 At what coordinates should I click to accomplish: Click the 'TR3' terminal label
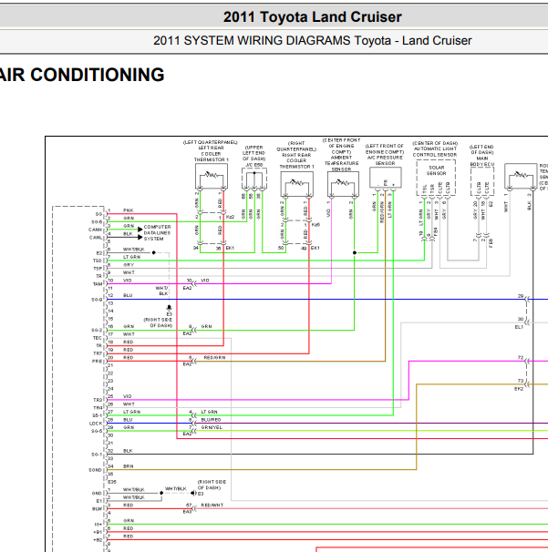(x=98, y=400)
